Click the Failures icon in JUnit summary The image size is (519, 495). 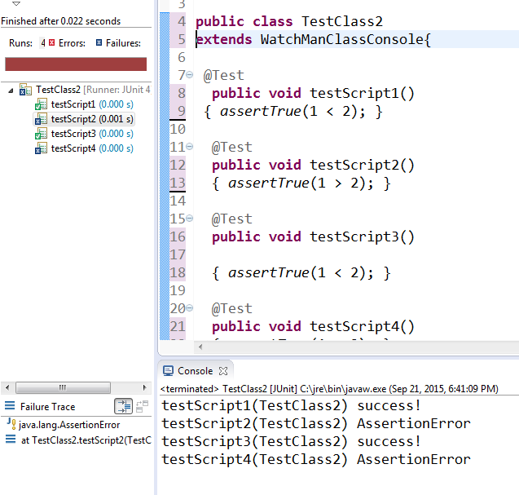pyautogui.click(x=99, y=42)
